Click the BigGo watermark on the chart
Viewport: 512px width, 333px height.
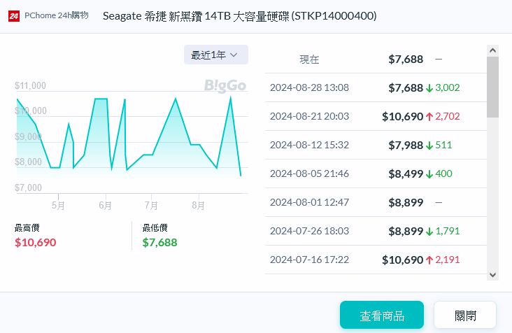(x=225, y=85)
